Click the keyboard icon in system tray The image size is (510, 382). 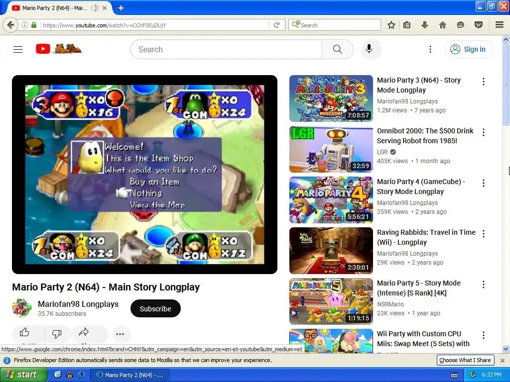[x=454, y=375]
